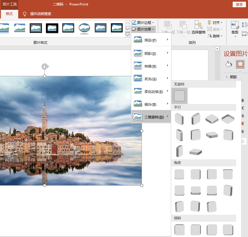Open the 组合 dropdown
The image size is (248, 237).
[215, 29]
